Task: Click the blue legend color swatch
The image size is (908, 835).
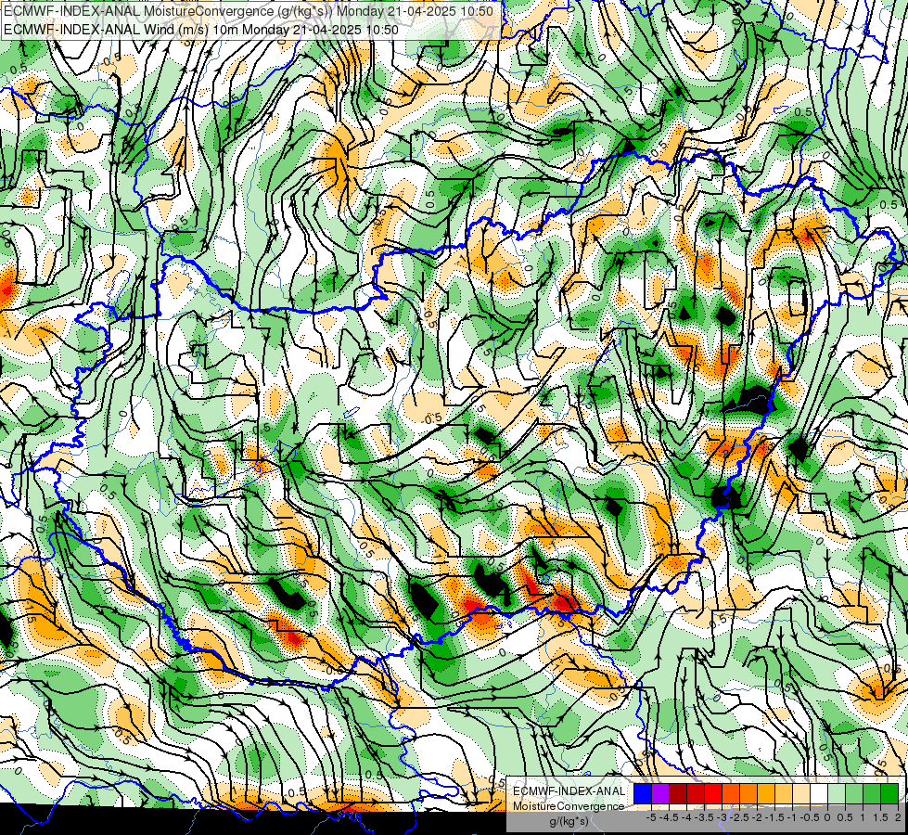Action: pyautogui.click(x=643, y=793)
